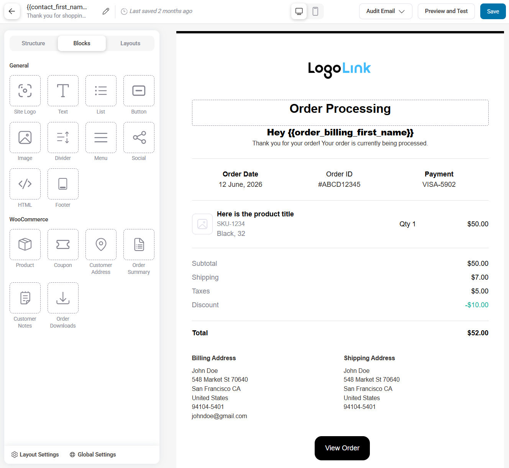This screenshot has height=468, width=509.
Task: Switch to mobile preview mode
Action: click(x=315, y=12)
